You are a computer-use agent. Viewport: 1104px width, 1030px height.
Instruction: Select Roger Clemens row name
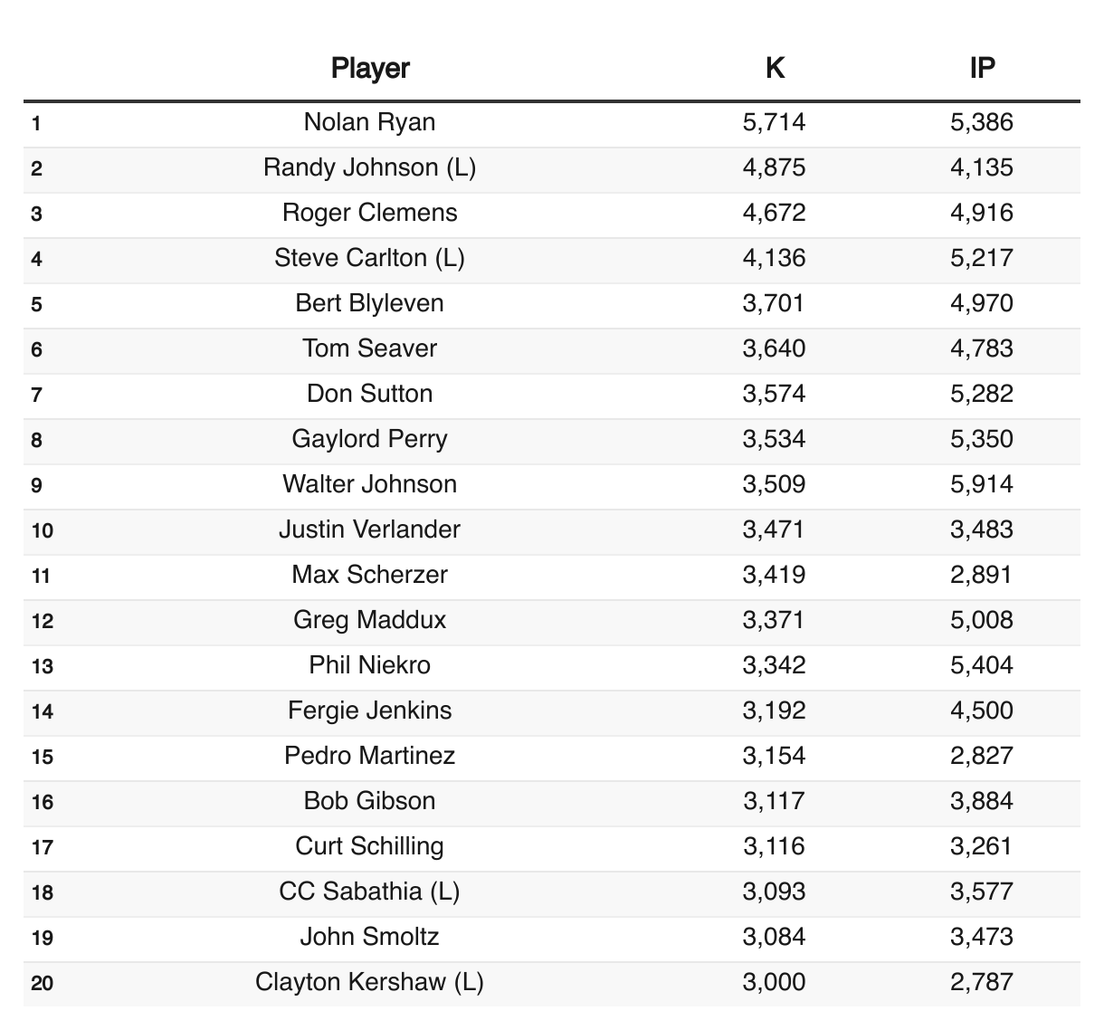pyautogui.click(x=370, y=213)
